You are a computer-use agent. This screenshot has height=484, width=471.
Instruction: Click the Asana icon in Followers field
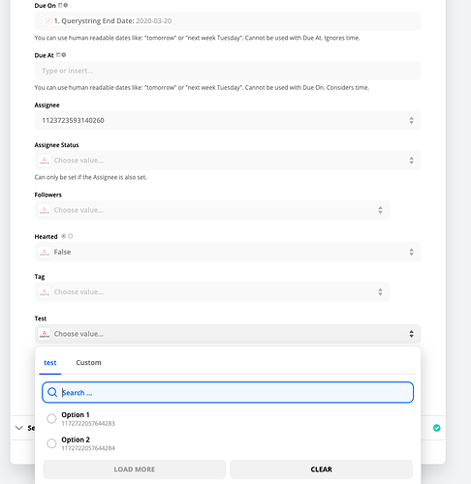[45, 210]
